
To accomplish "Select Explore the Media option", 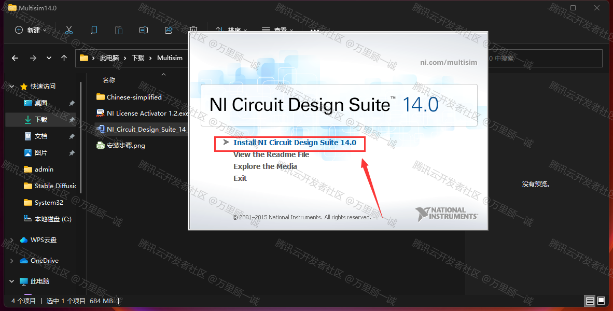I will [x=265, y=166].
